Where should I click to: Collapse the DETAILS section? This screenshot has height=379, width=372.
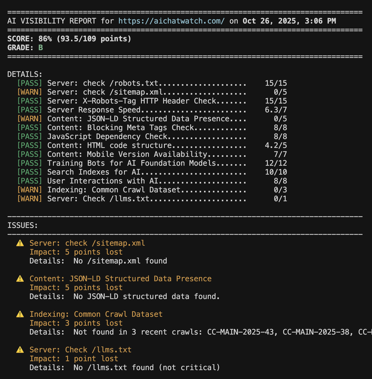coord(25,74)
